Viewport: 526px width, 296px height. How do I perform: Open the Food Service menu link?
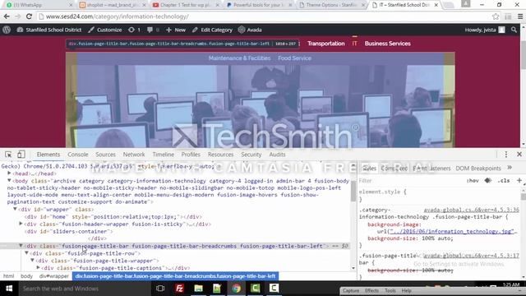click(x=294, y=58)
